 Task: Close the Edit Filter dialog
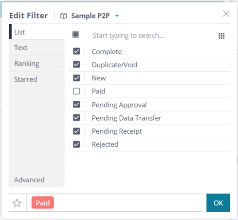click(x=226, y=14)
